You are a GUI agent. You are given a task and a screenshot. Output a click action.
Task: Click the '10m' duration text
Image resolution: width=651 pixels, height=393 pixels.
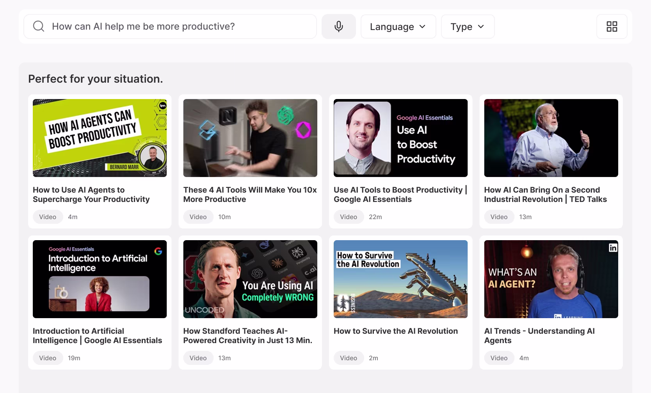pos(224,217)
